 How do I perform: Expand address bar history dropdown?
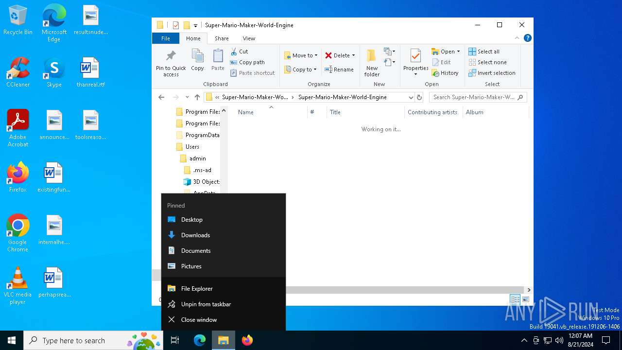coord(411,97)
